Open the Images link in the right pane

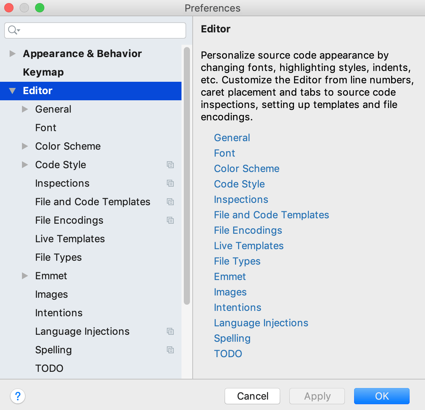click(x=230, y=292)
